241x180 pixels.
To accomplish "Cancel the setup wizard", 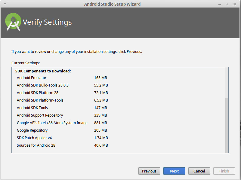I will [199, 171].
